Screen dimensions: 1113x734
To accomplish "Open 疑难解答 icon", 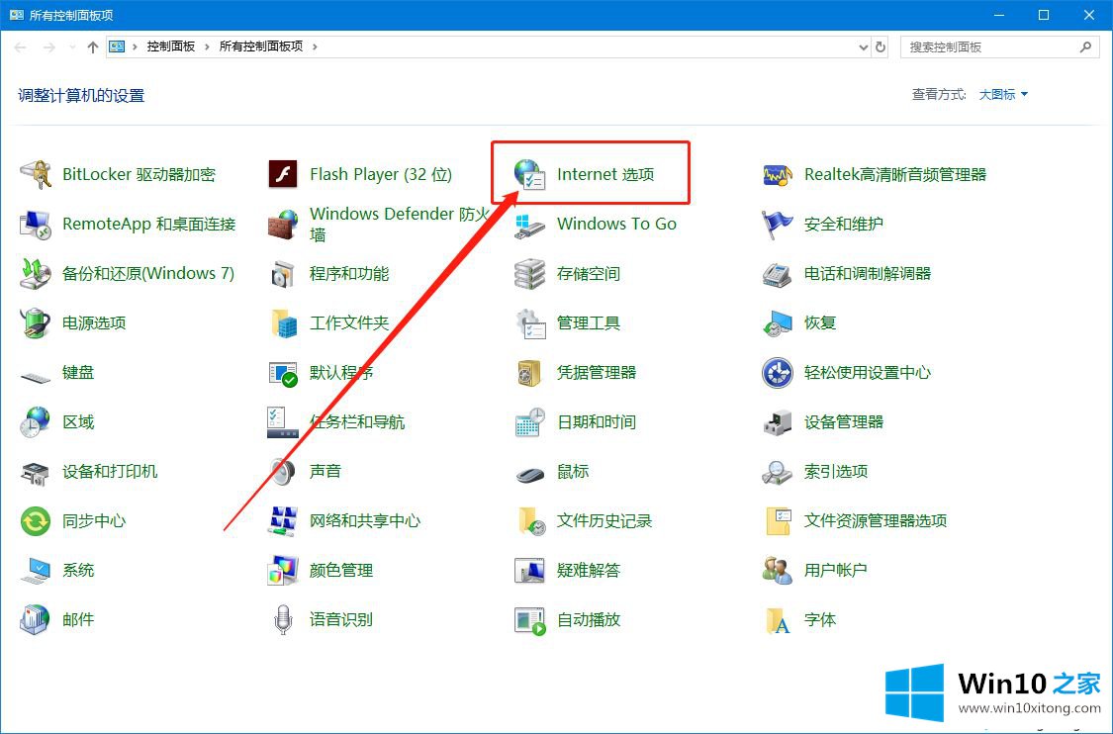I will click(530, 571).
